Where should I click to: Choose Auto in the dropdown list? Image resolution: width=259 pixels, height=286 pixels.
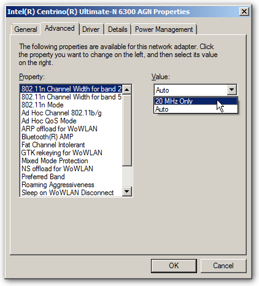196,109
